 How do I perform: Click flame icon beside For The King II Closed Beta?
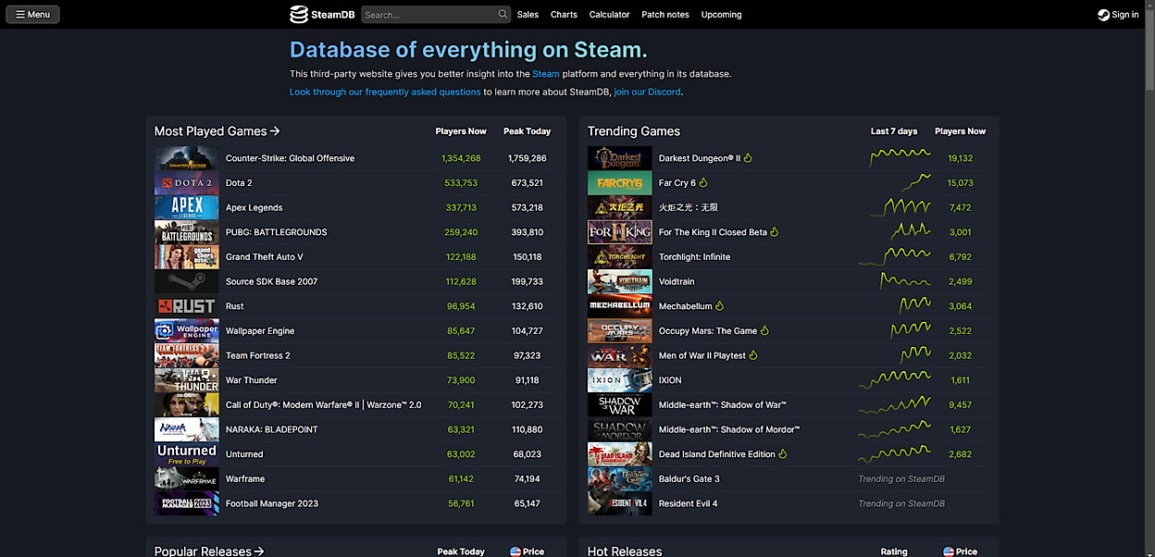[775, 232]
